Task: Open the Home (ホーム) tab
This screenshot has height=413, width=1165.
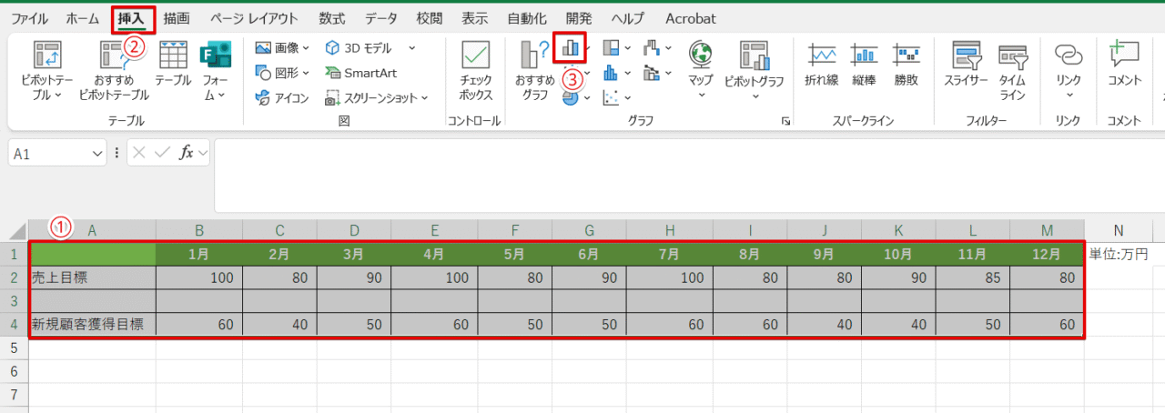Action: [x=83, y=18]
